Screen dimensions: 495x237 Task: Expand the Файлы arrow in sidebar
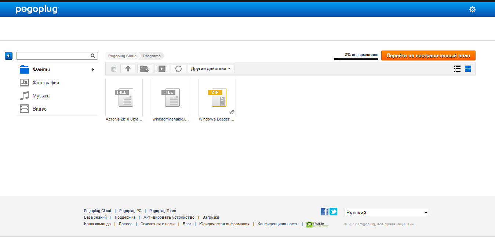[x=93, y=69]
